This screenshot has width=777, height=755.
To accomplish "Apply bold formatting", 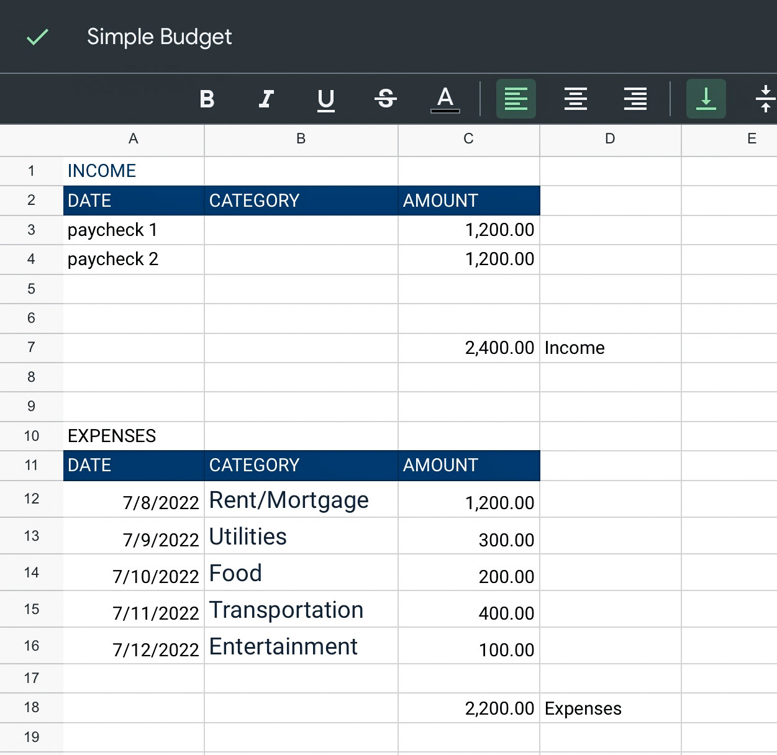I will 207,98.
